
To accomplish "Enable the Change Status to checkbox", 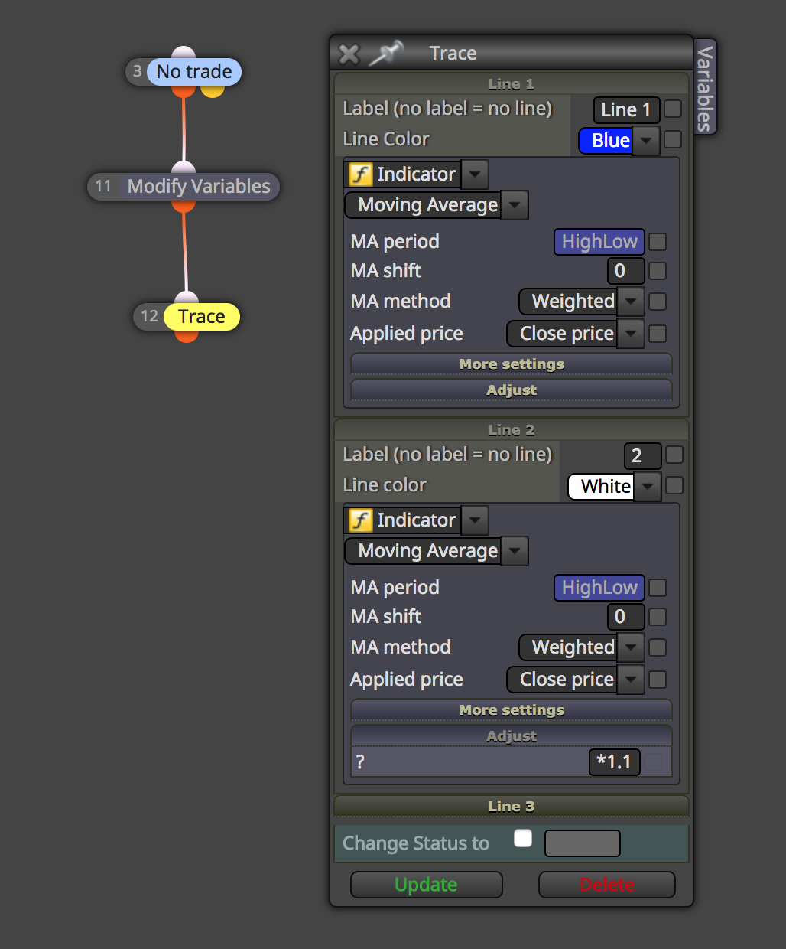I will click(523, 838).
